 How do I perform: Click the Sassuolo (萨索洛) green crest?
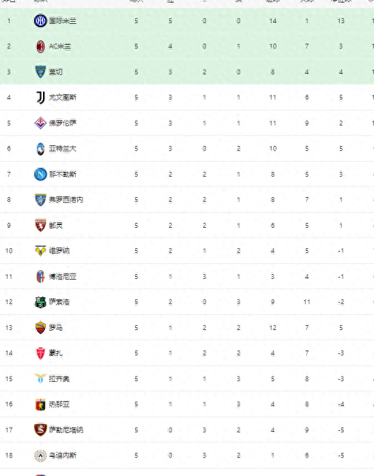pos(40,302)
